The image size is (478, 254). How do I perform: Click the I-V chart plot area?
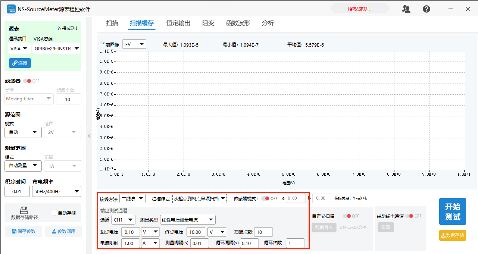coord(291,110)
